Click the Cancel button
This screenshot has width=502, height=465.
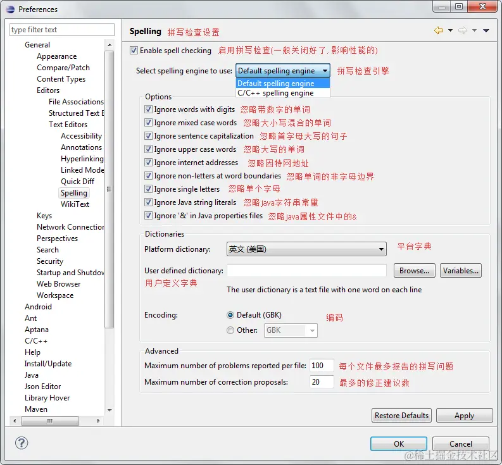click(461, 444)
